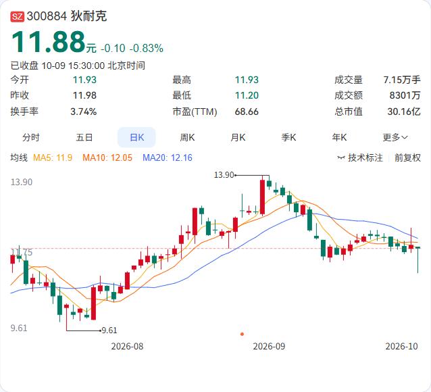Click the 均线 label
This screenshot has height=392, width=431.
tap(19, 158)
